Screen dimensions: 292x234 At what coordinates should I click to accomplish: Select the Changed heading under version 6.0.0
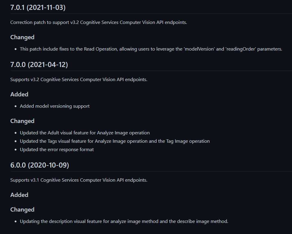click(22, 209)
